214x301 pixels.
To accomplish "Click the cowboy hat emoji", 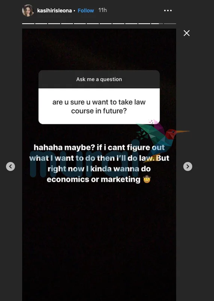I will point(147,179).
